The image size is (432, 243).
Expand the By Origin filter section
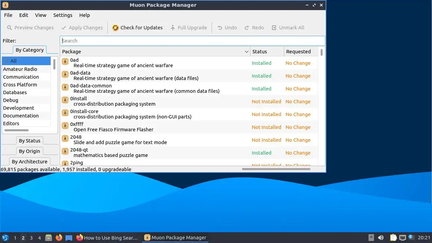coord(30,151)
